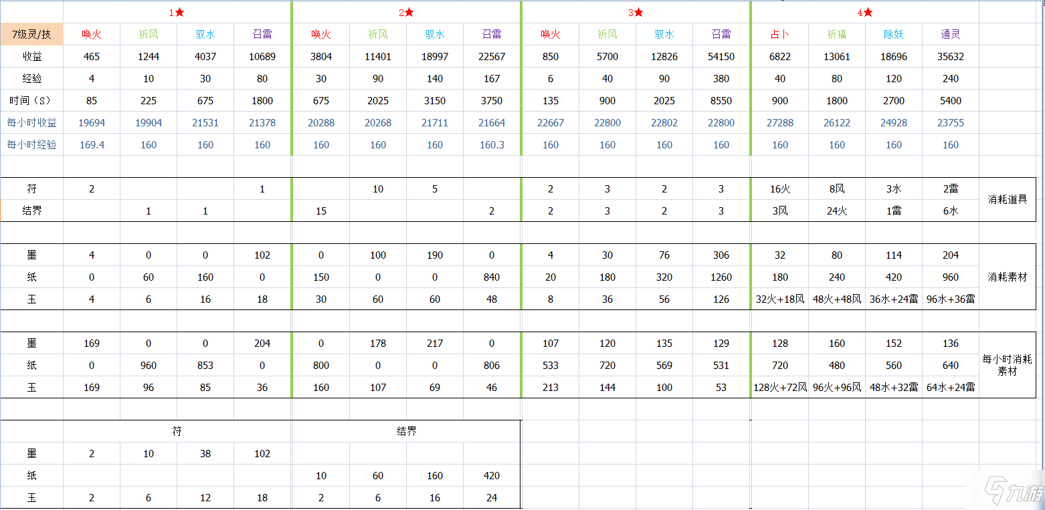Select the cell with value 6822

tap(780, 57)
